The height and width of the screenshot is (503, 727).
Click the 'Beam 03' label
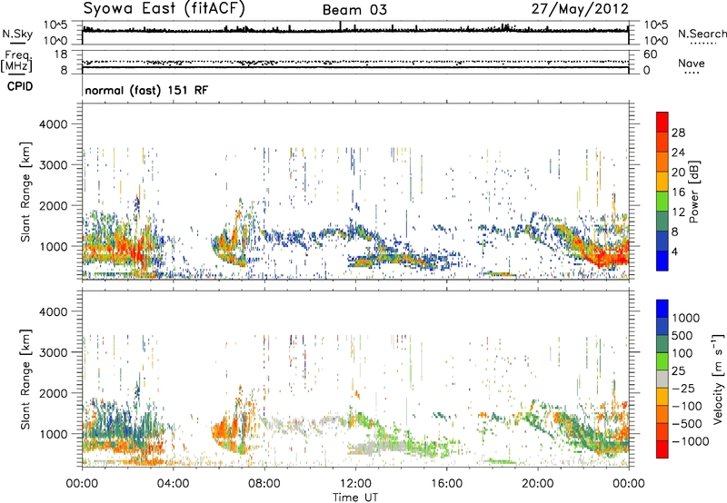pos(354,10)
